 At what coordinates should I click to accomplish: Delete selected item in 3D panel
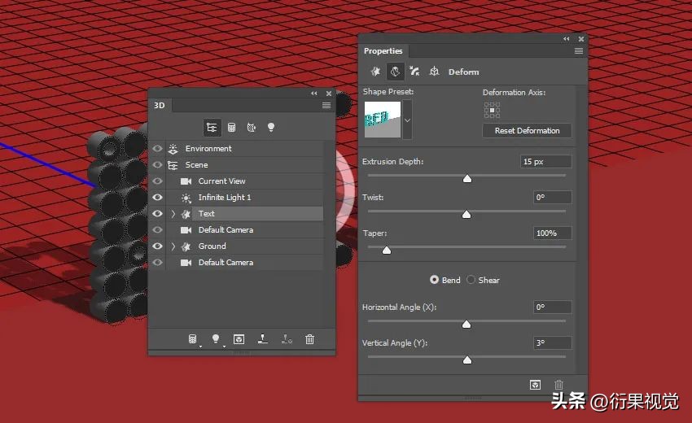pyautogui.click(x=310, y=339)
